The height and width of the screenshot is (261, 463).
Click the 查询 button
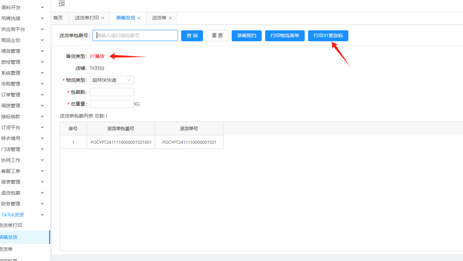point(192,36)
